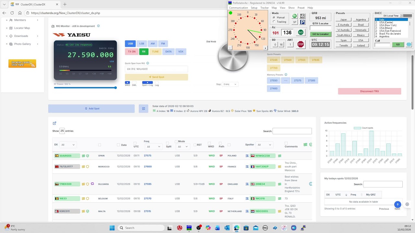The image size is (415, 233).
Task: Open the Mode filter All dropdown
Action: (x=183, y=147)
